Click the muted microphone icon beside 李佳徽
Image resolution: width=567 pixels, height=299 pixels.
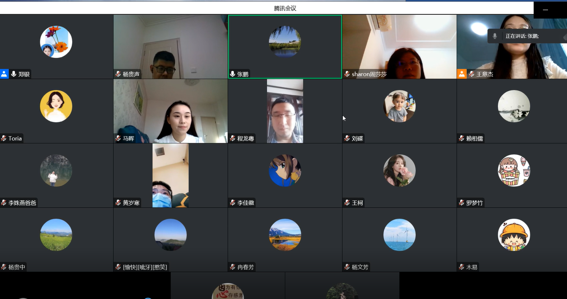233,203
